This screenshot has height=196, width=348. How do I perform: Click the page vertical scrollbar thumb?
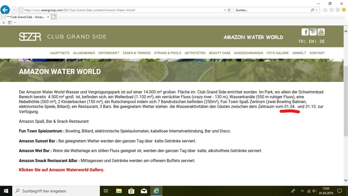tap(346, 101)
